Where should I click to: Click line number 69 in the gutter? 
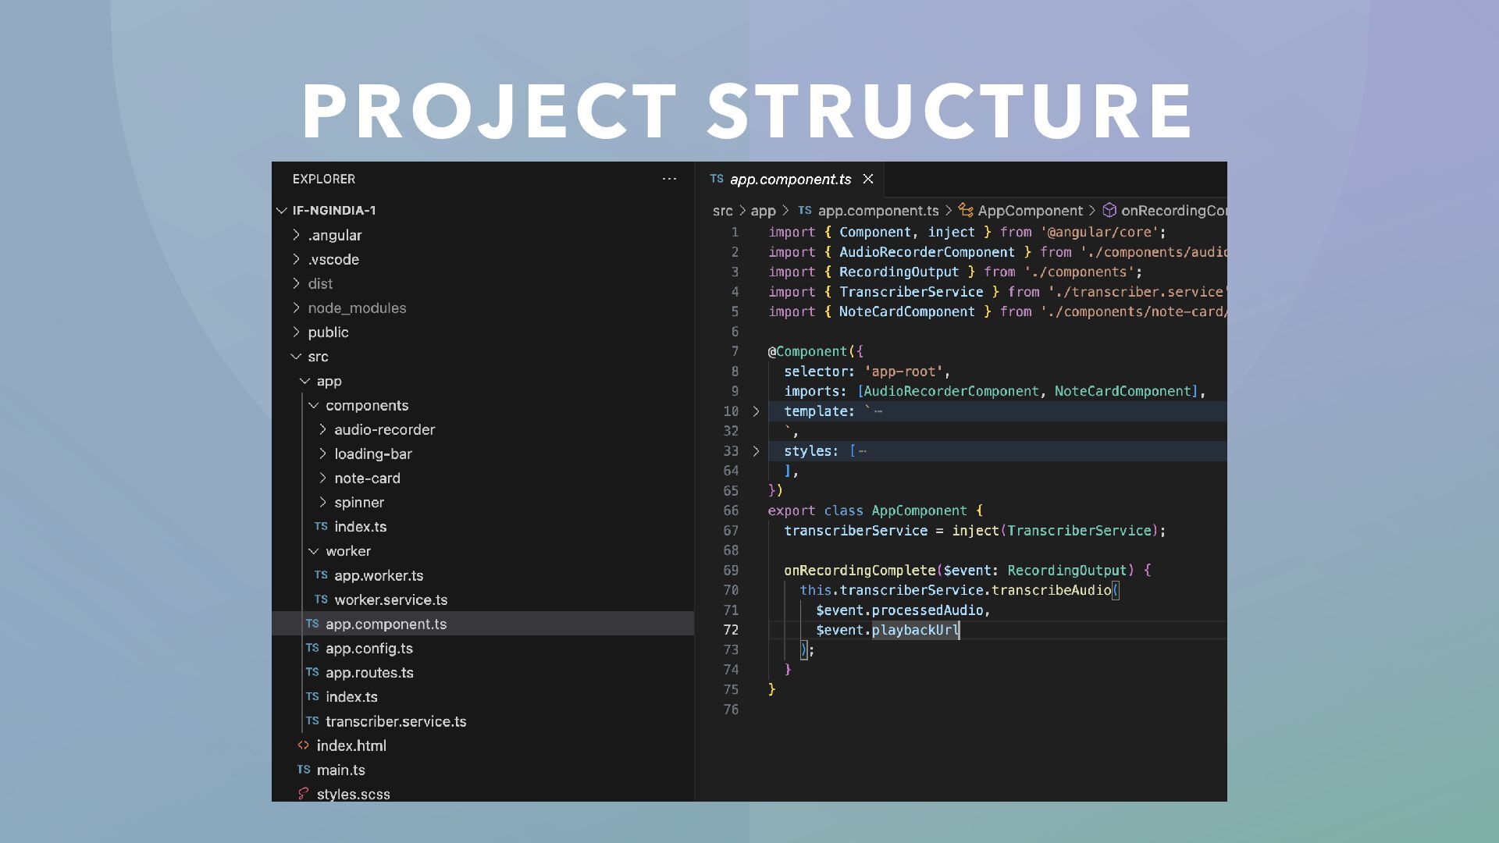click(731, 571)
